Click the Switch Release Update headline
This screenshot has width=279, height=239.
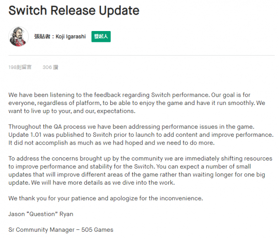(74, 10)
